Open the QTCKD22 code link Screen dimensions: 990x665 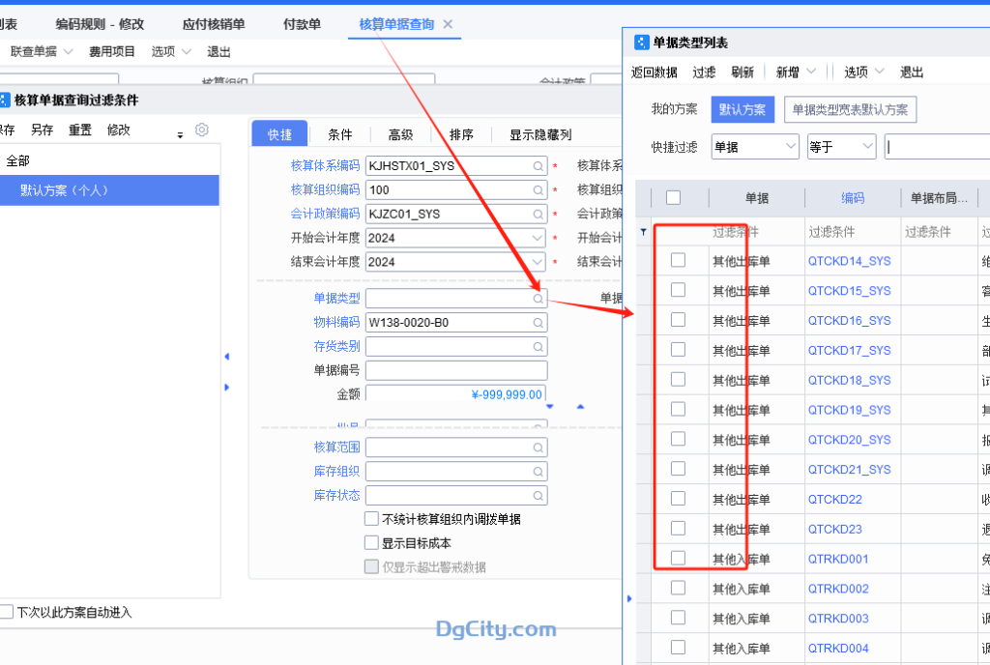click(834, 500)
